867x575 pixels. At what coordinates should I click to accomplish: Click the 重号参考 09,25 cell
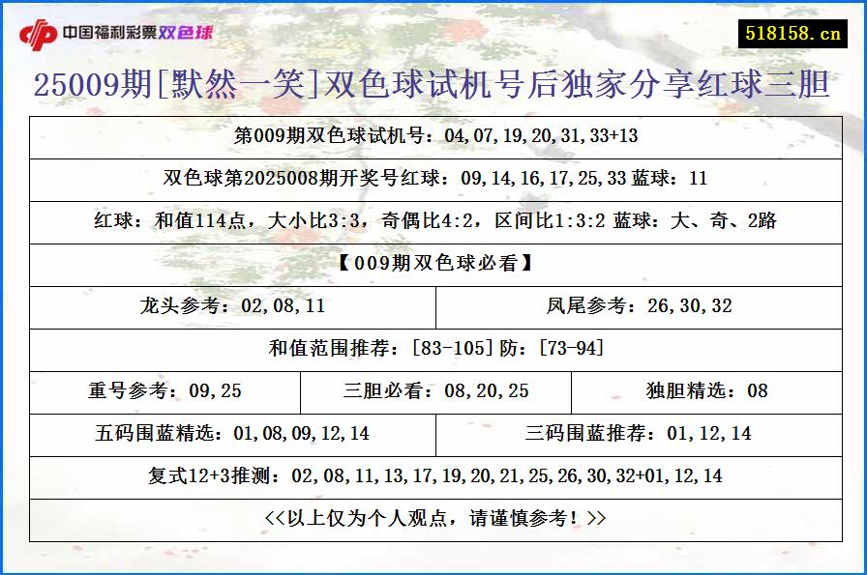[x=164, y=392]
